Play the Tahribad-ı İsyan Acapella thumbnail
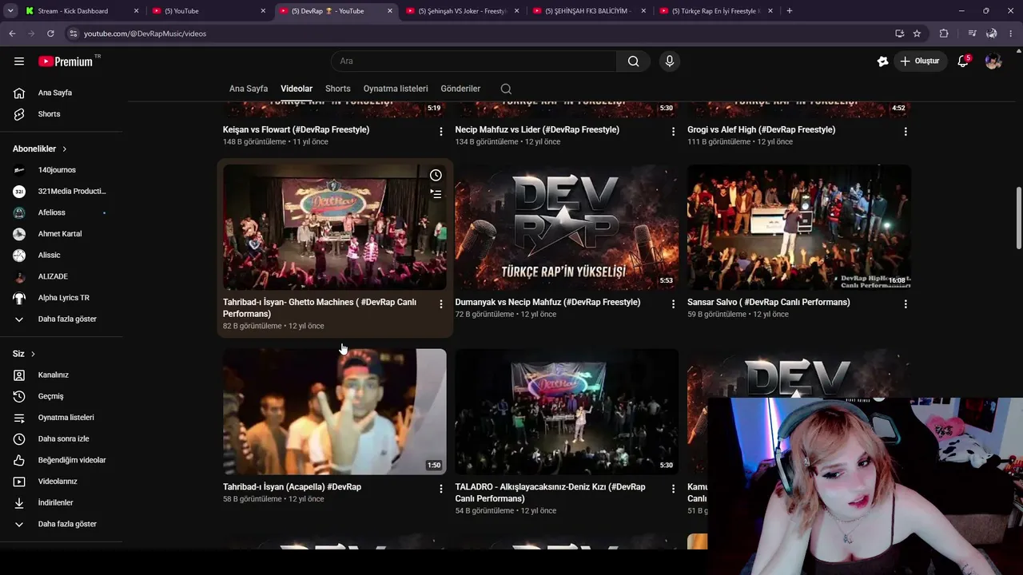Image resolution: width=1023 pixels, height=575 pixels. click(334, 411)
